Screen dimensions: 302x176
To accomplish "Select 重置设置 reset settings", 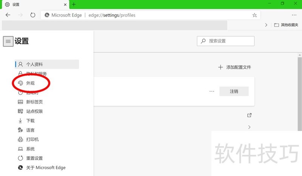I will [x=34, y=158].
